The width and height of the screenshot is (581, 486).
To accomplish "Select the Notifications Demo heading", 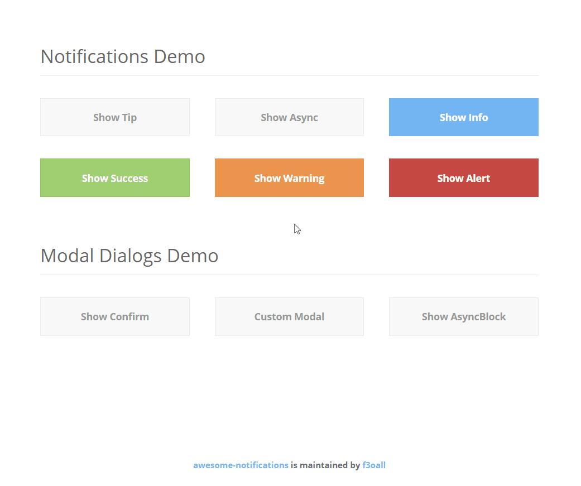I will click(122, 56).
